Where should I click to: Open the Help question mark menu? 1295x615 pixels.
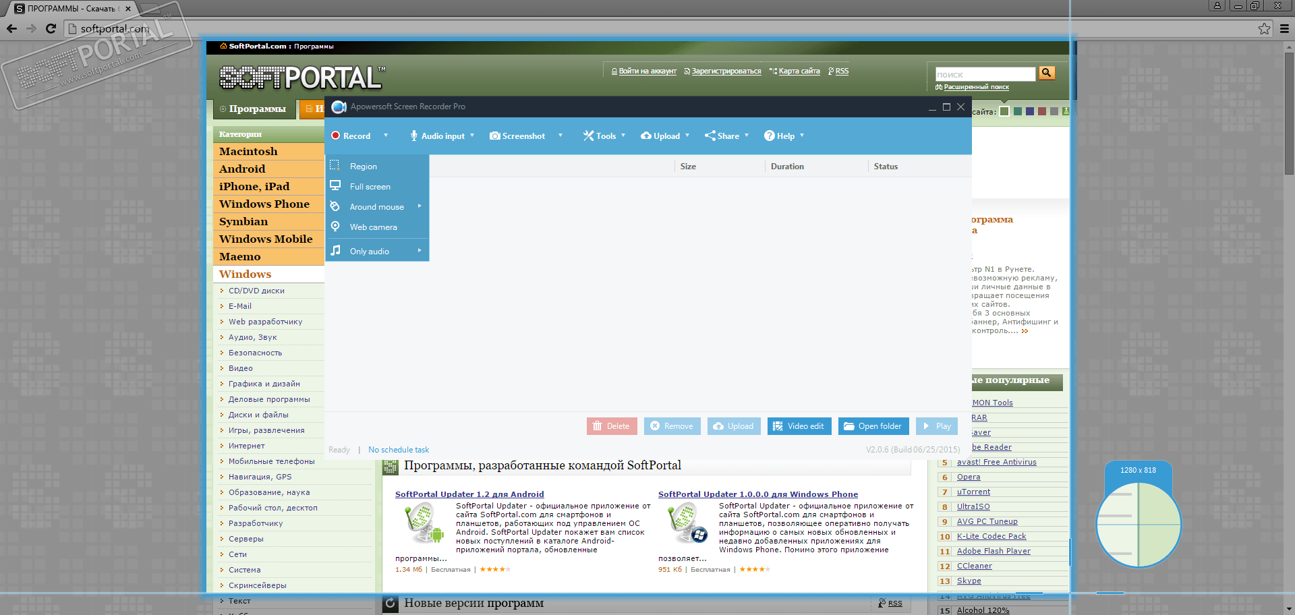[769, 136]
